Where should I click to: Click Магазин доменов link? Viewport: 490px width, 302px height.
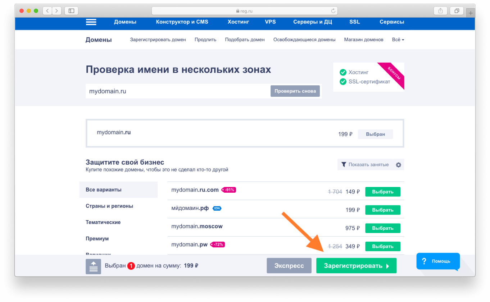click(x=364, y=40)
